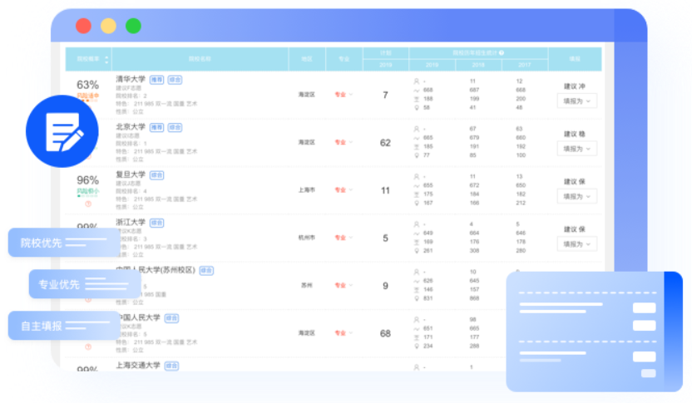Open 浙江大学 school name link

131,222
